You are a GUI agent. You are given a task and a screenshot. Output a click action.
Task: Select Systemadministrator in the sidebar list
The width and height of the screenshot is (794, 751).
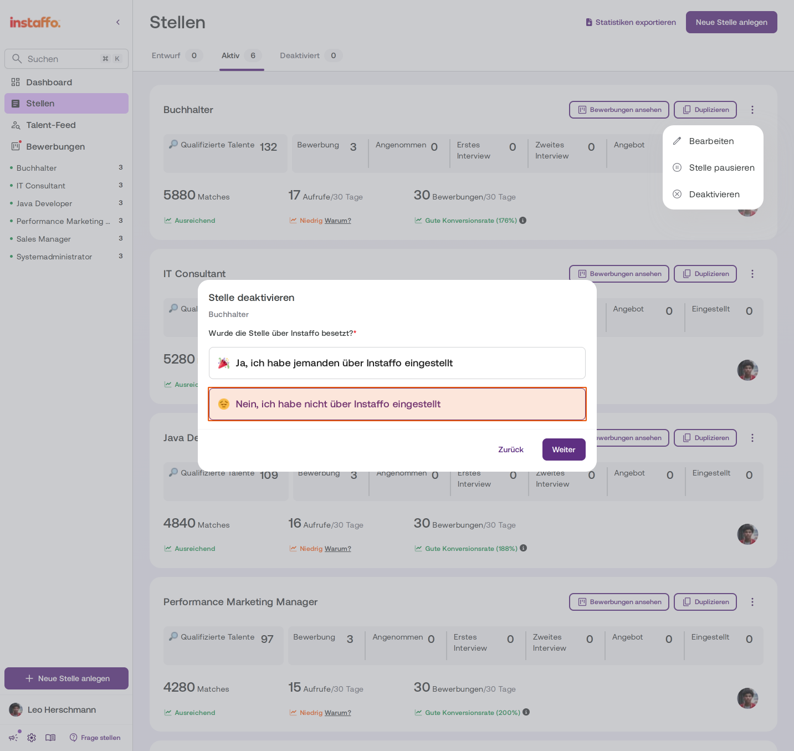pos(66,257)
